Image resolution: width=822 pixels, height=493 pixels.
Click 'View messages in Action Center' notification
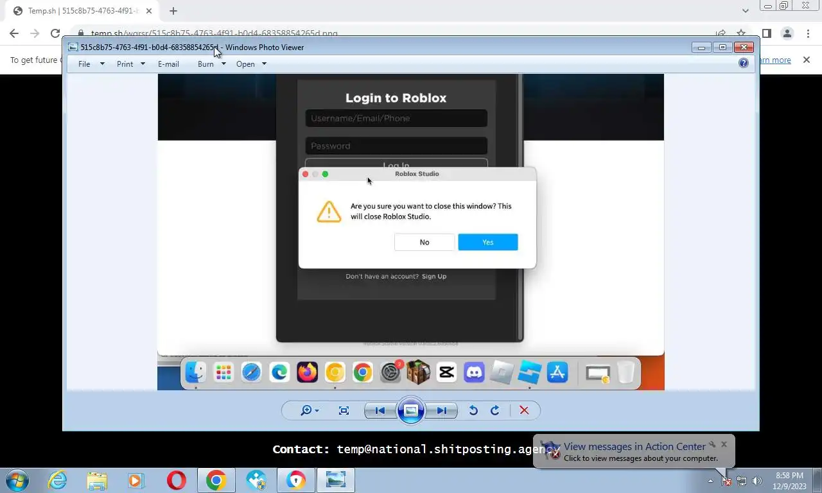pos(634,447)
